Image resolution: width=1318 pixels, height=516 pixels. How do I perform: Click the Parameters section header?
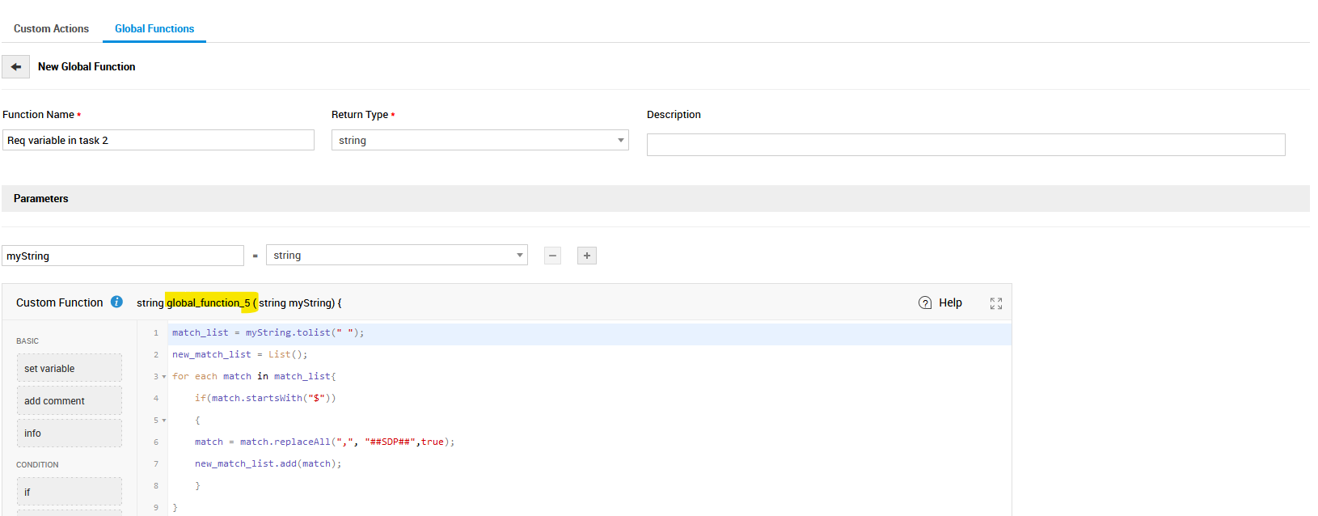[656, 198]
